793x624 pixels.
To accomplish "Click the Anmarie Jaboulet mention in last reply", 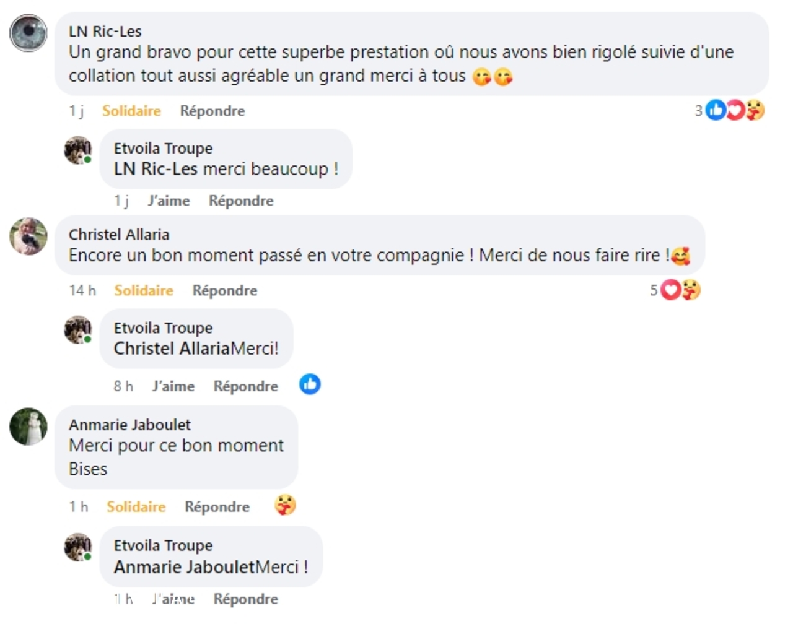I will (x=185, y=566).
